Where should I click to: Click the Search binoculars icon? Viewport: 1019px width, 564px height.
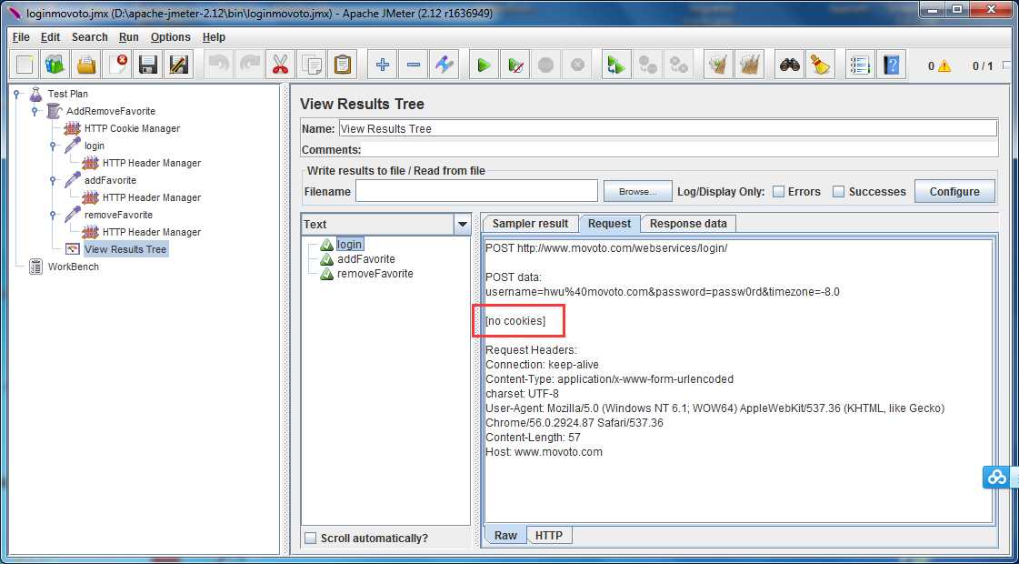click(x=790, y=65)
